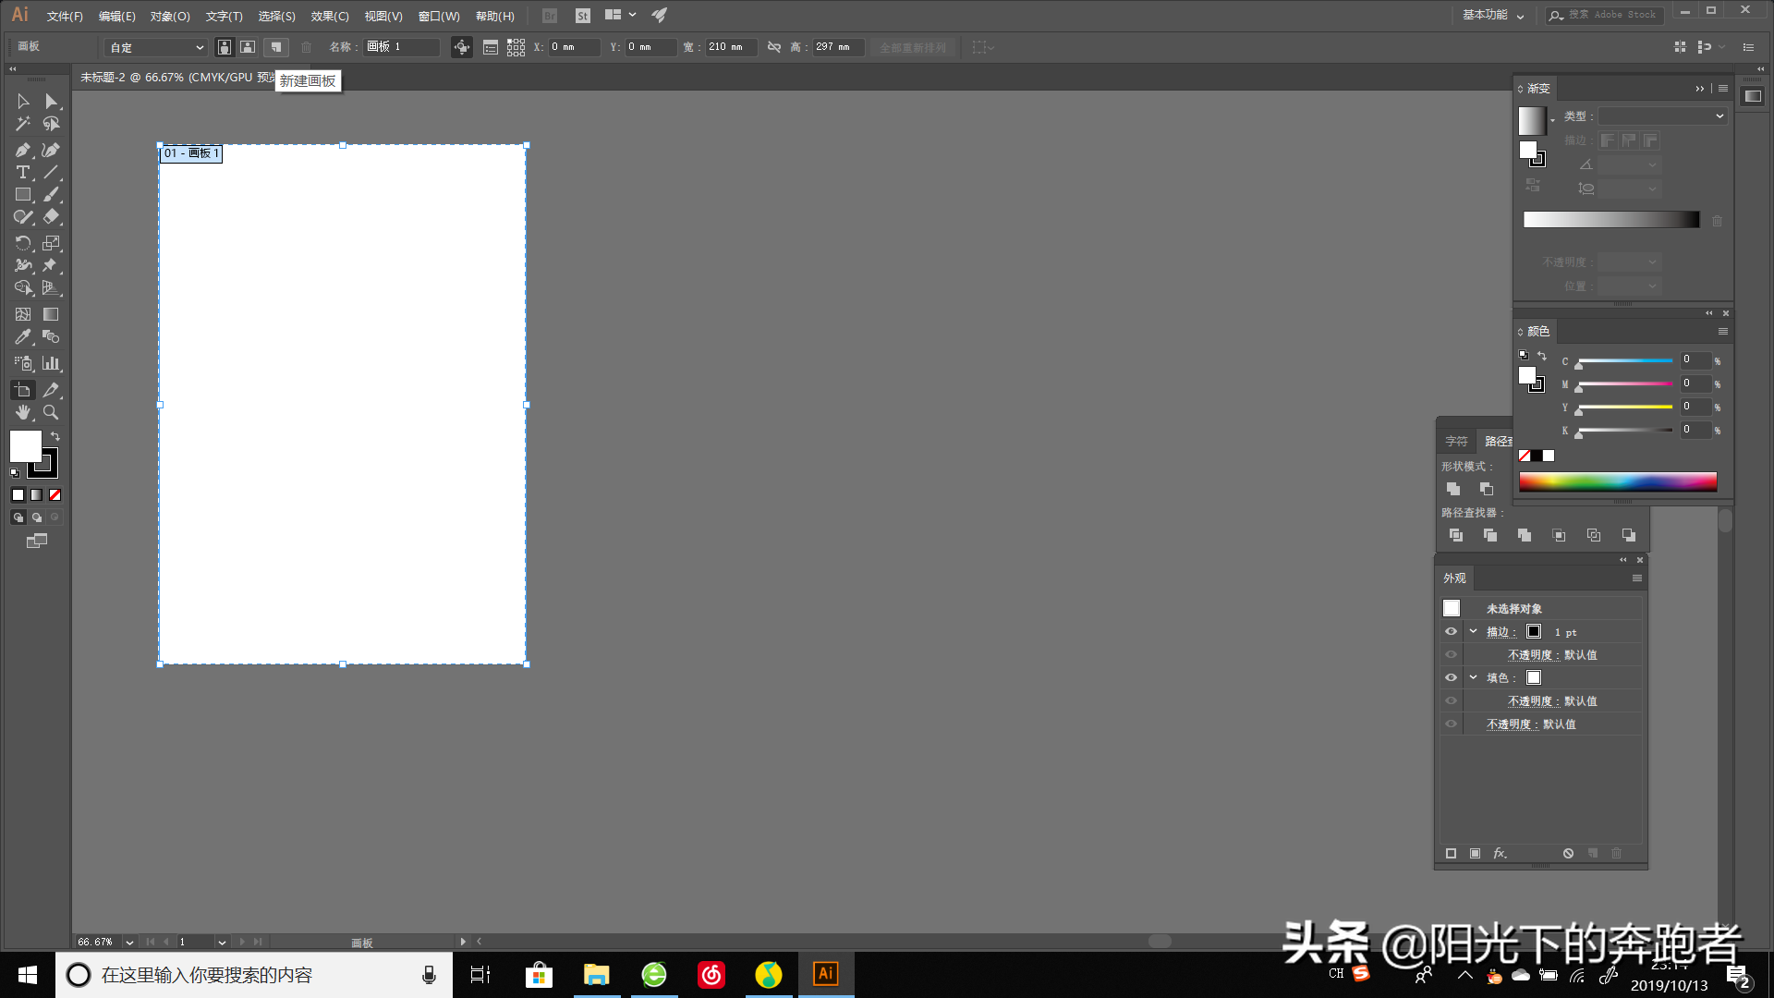Open the 文件(F) menu
Image resolution: width=1774 pixels, height=998 pixels.
[65, 16]
